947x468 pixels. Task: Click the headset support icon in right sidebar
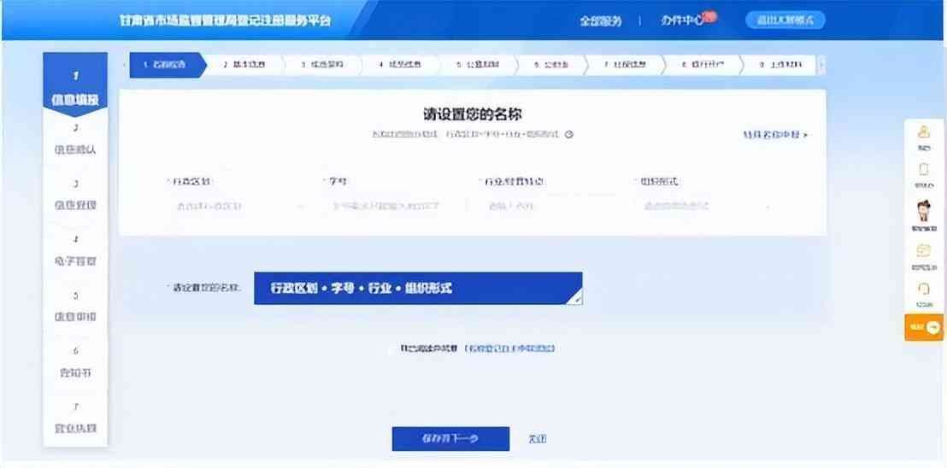pyautogui.click(x=923, y=289)
